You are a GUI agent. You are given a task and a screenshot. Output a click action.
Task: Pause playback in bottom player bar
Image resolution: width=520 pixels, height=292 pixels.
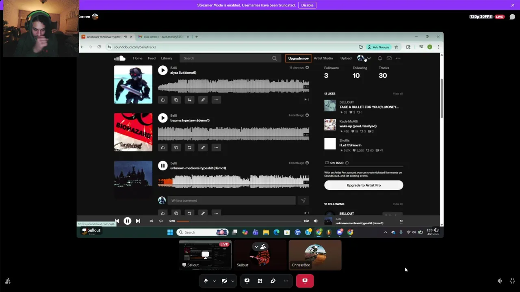click(x=127, y=221)
